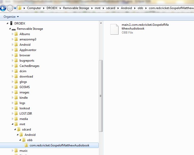Select Android in the address breadcrumb
The image size is (194, 155).
(126, 8)
